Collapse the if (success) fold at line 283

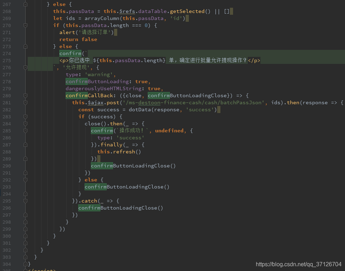click(26, 117)
